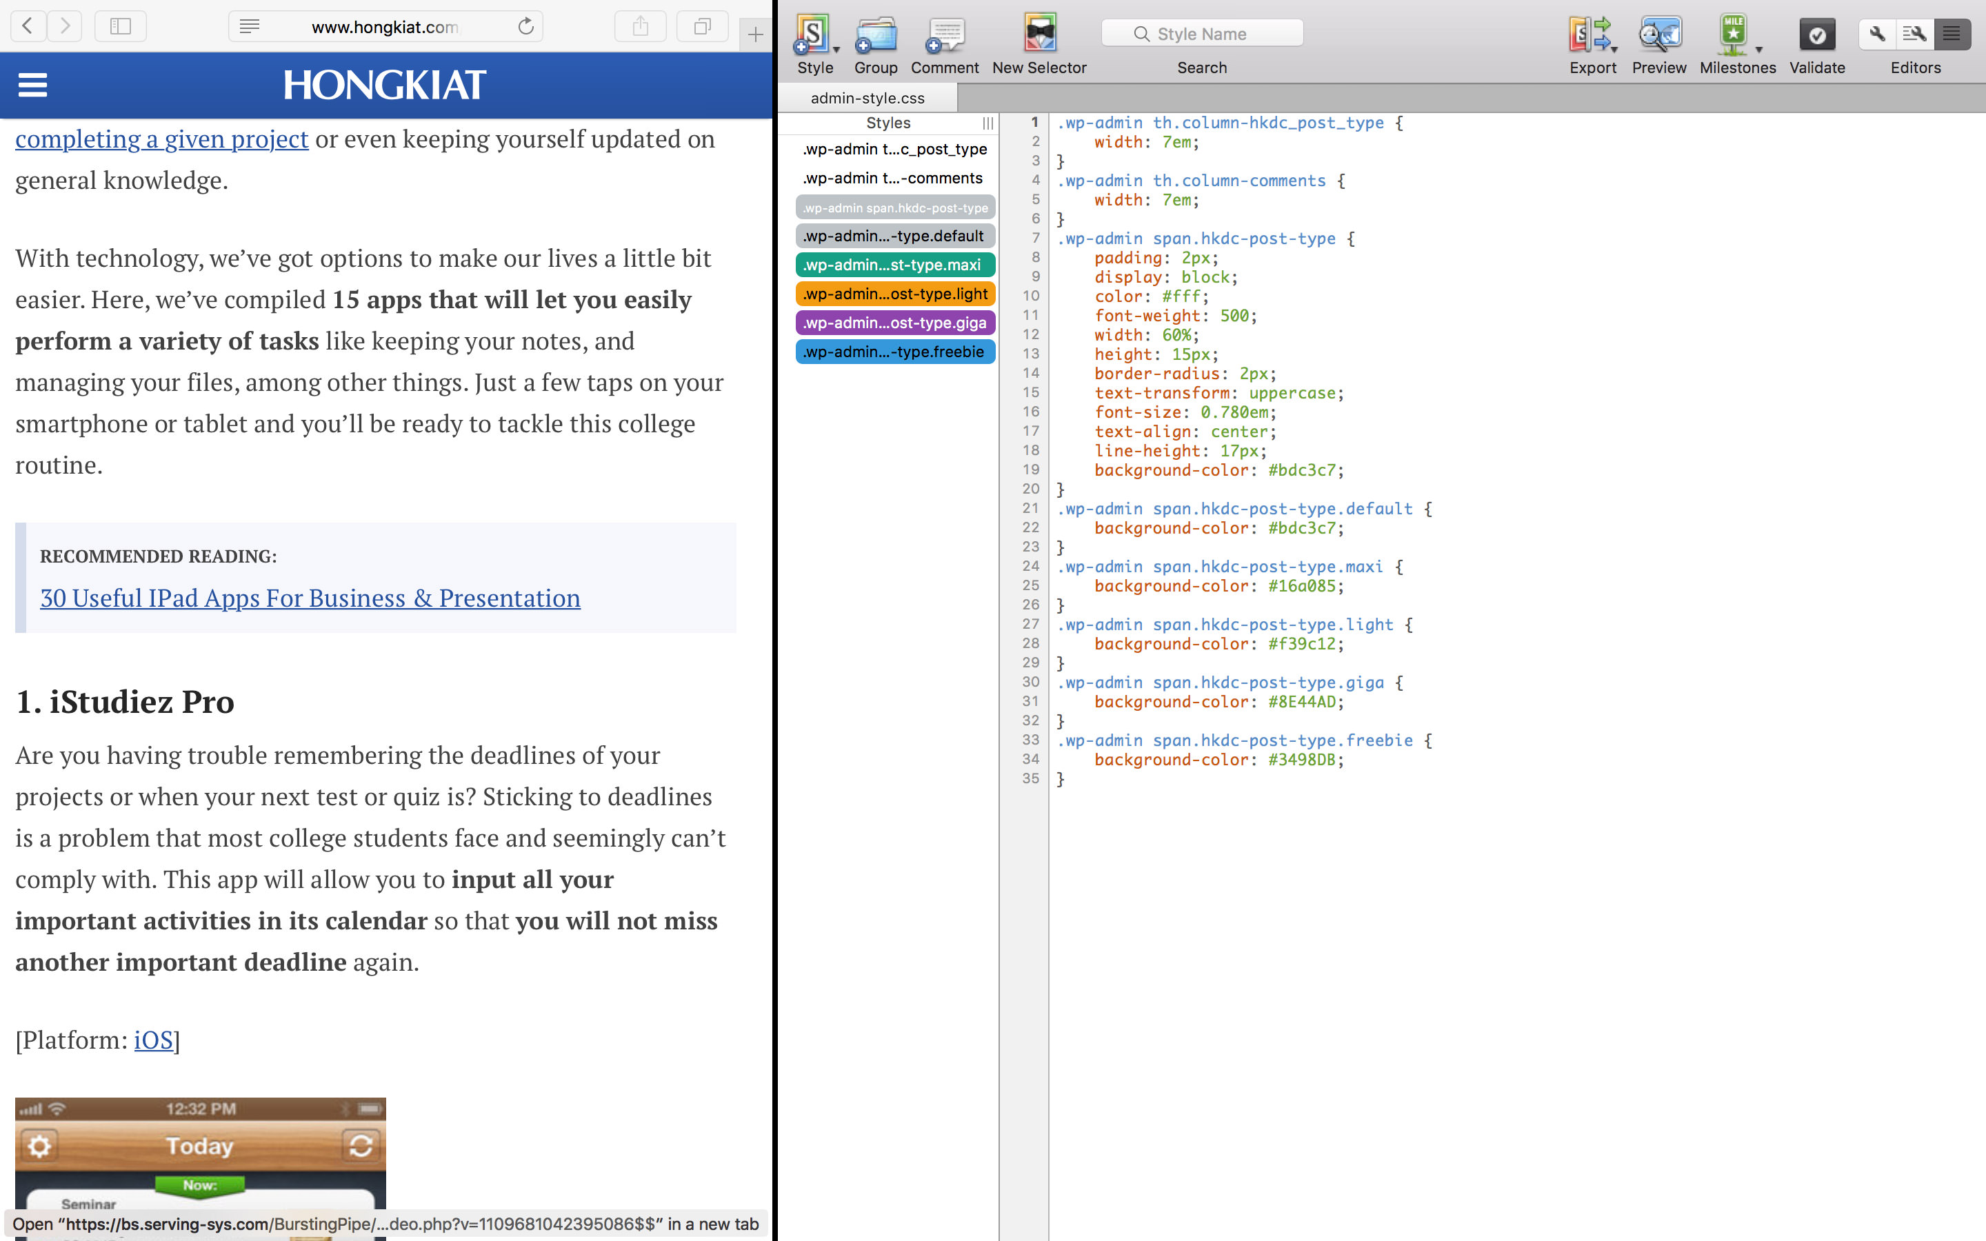Toggle the sidebar panel button
The image size is (1986, 1241).
click(121, 26)
